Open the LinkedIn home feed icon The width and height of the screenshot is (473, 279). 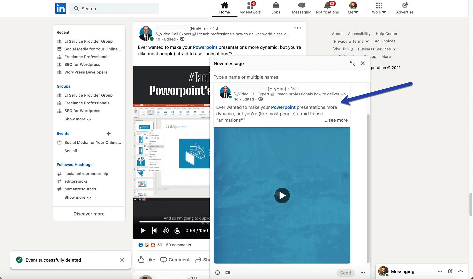224,5
